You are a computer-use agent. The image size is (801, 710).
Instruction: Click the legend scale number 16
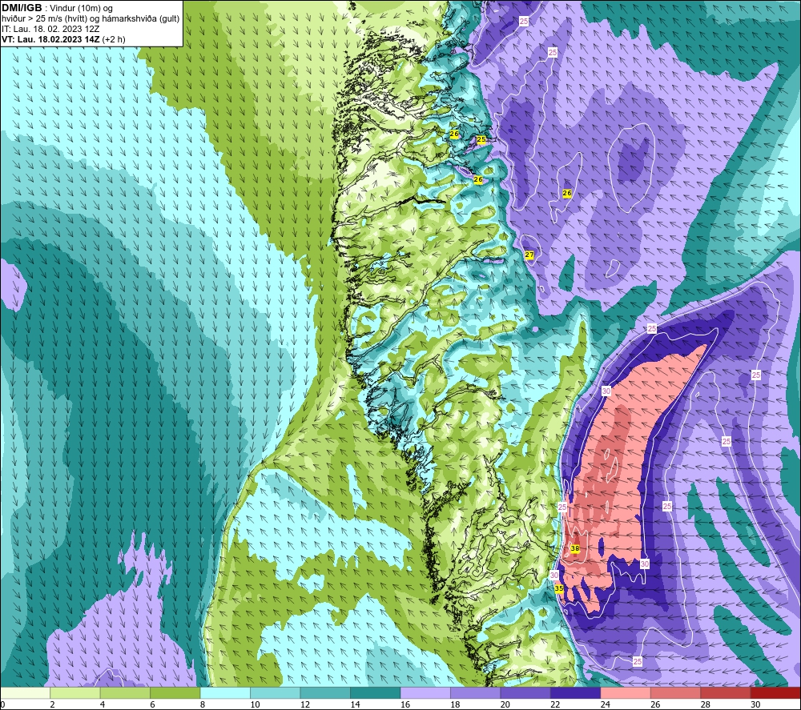405,704
